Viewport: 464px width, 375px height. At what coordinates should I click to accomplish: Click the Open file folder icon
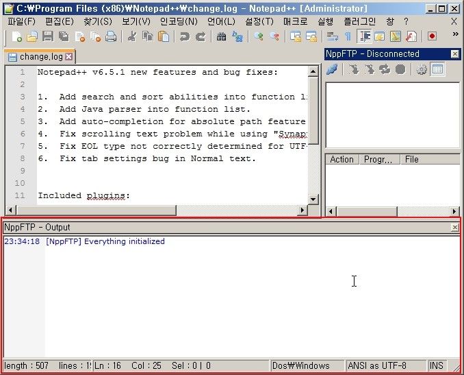tap(32, 36)
